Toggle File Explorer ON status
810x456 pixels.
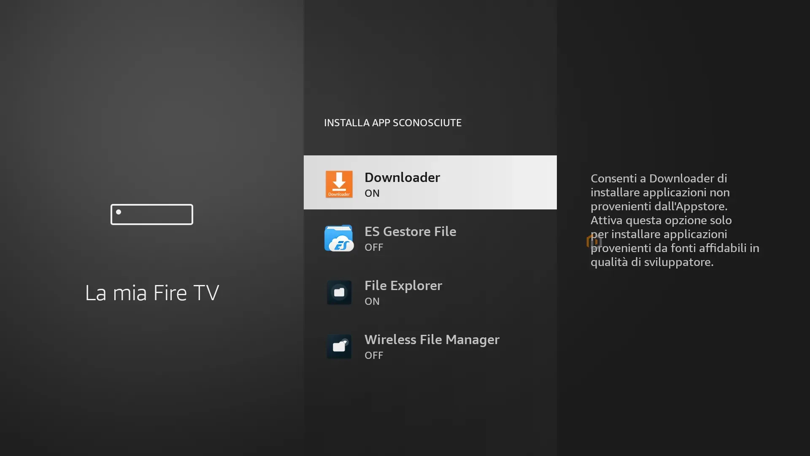pos(372,301)
